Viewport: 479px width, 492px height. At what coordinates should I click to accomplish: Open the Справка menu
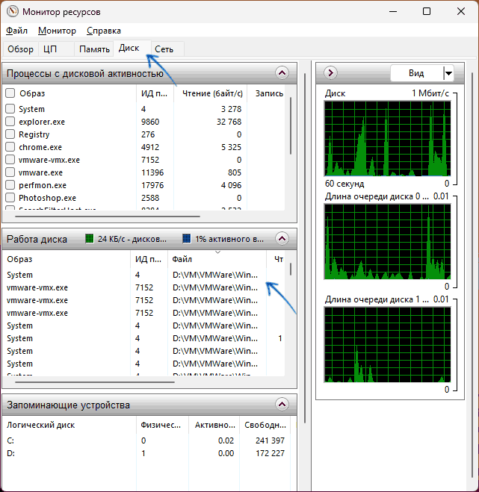tap(103, 31)
